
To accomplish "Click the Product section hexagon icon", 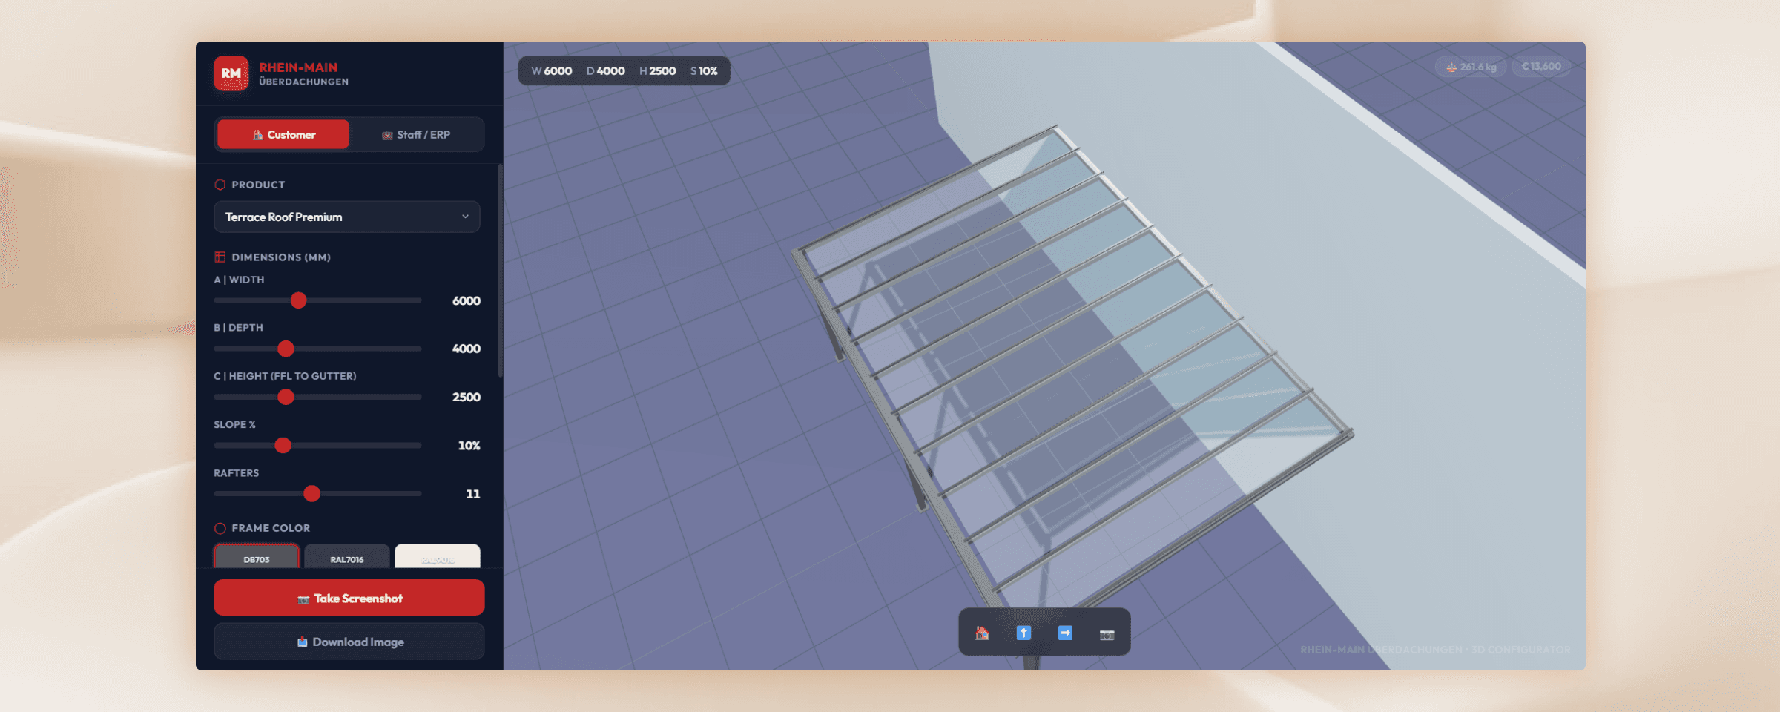I will [220, 185].
